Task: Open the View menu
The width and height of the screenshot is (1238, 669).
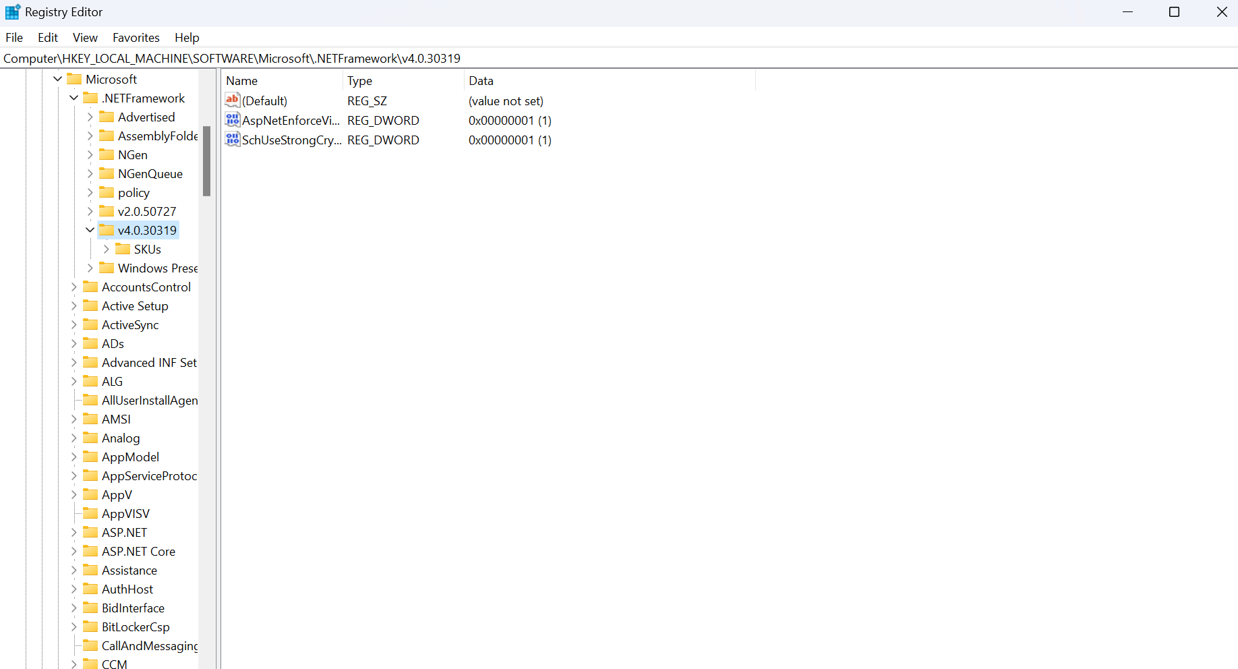Action: pyautogui.click(x=84, y=37)
